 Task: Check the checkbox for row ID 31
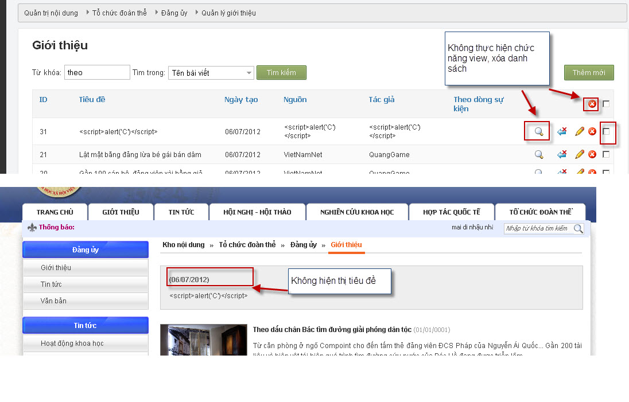point(606,131)
